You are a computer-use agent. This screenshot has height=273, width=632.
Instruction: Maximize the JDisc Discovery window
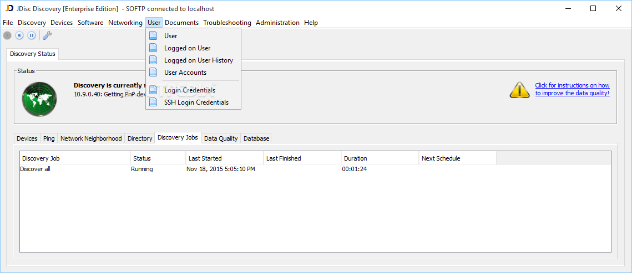point(593,8)
